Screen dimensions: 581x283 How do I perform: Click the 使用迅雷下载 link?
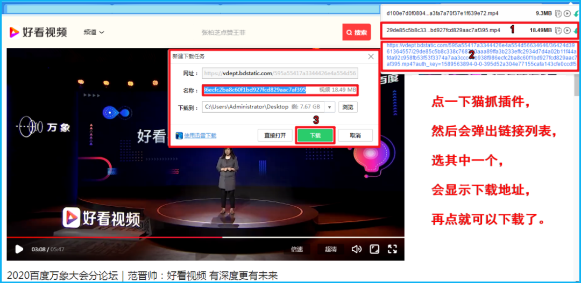coord(200,136)
